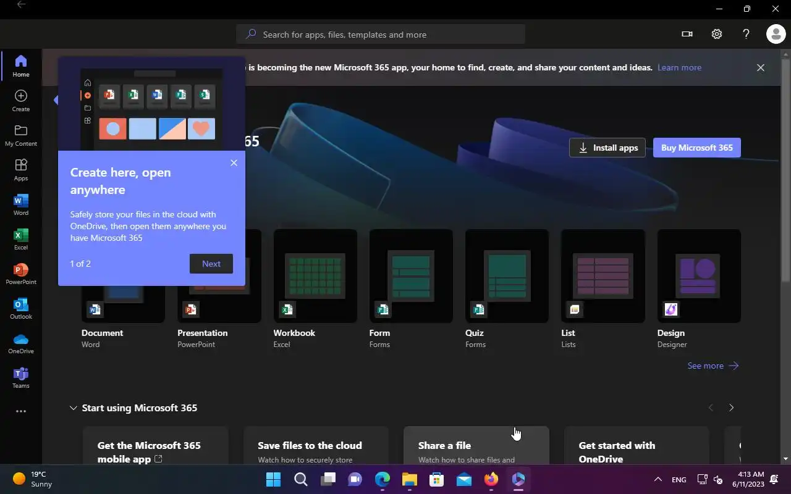The image size is (791, 494).
Task: Open OneDrive from the sidebar
Action: tap(20, 343)
